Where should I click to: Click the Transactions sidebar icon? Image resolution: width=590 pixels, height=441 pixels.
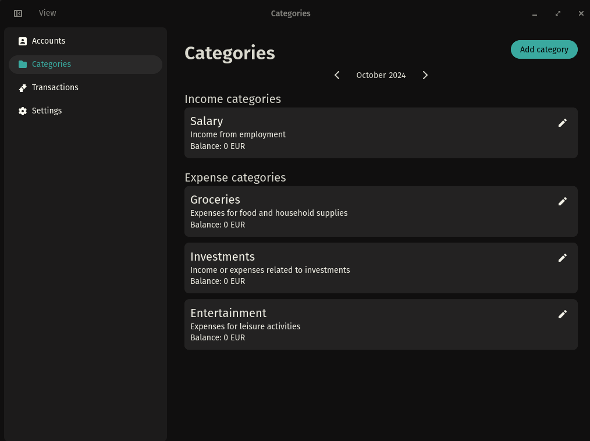coord(23,88)
